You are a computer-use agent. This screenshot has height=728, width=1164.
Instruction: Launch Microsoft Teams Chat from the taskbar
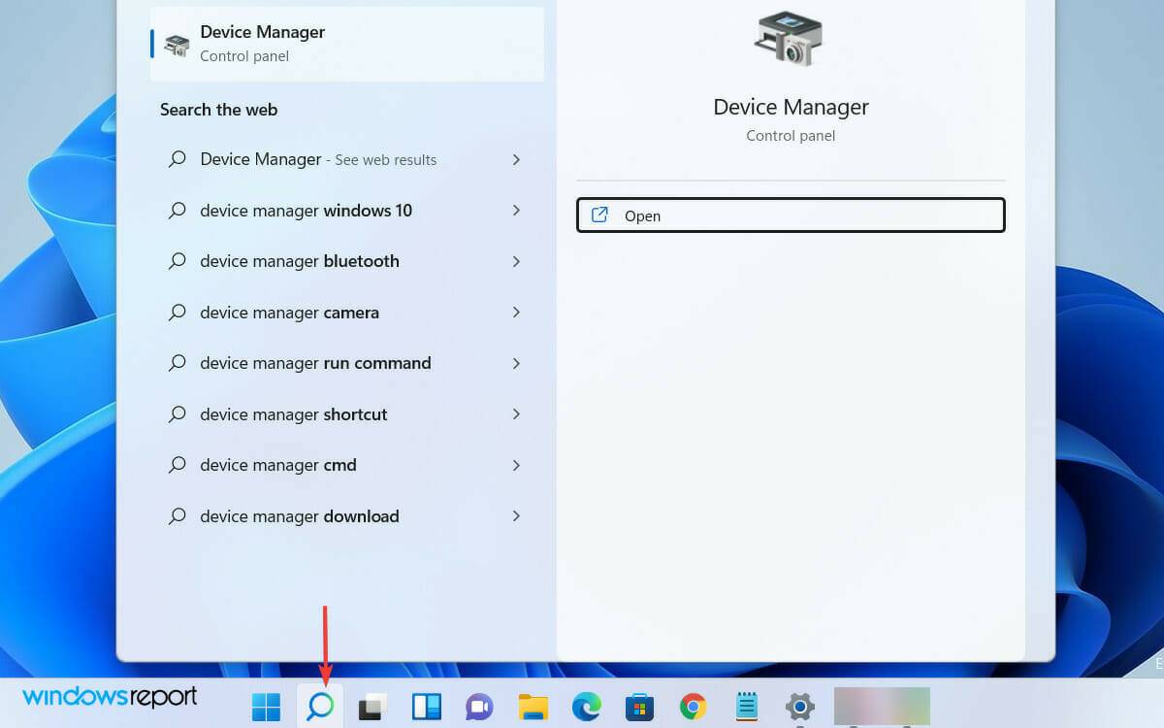478,706
